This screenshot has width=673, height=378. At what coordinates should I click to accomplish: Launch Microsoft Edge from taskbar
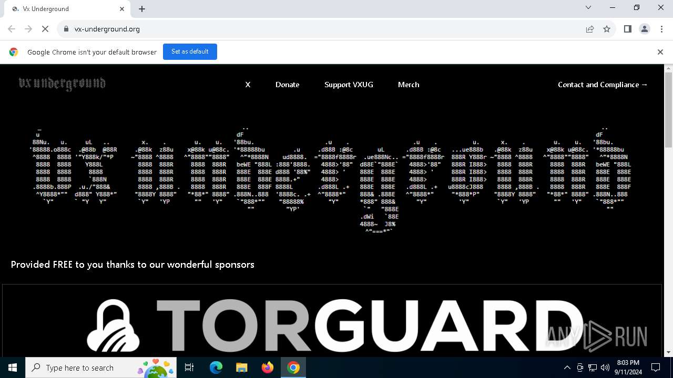[216, 367]
